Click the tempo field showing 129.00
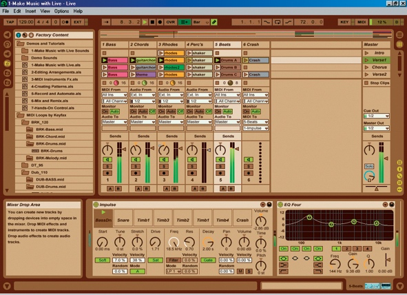This screenshot has height=295, width=407. click(x=26, y=22)
